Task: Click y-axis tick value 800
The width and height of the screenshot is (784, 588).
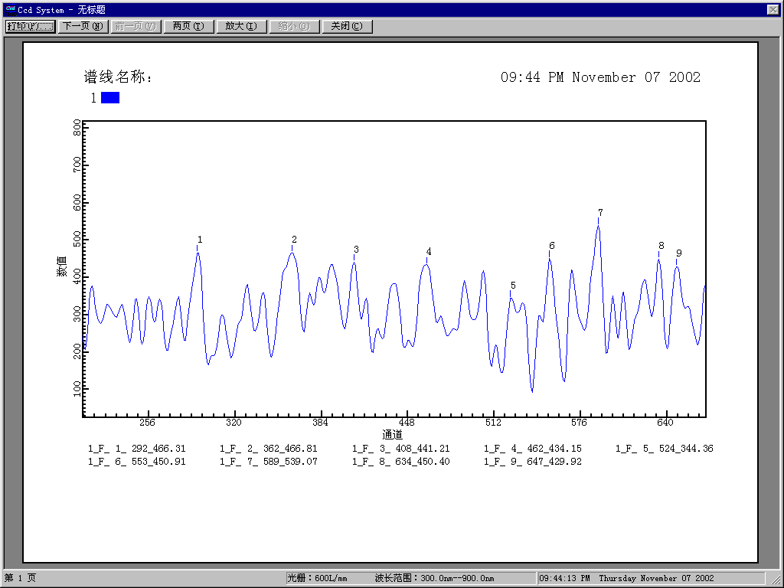Action: pos(77,128)
